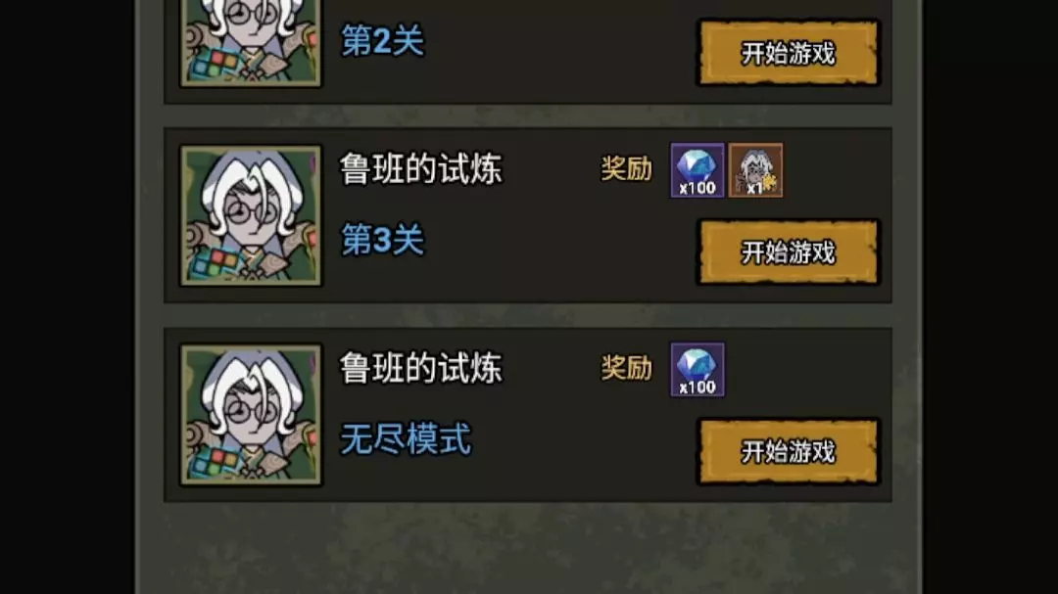Viewport: 1058px width, 594px height.
Task: Click the gap between 第3关 and 无尽模式 cards
Action: click(x=528, y=315)
